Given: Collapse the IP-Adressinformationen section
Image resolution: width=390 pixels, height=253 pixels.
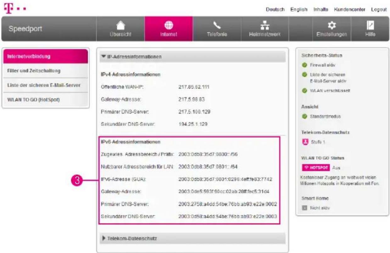Looking at the screenshot, I should (192, 57).
